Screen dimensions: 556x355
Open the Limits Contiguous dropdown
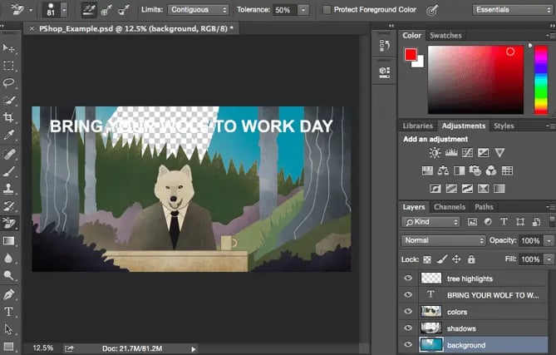point(199,10)
